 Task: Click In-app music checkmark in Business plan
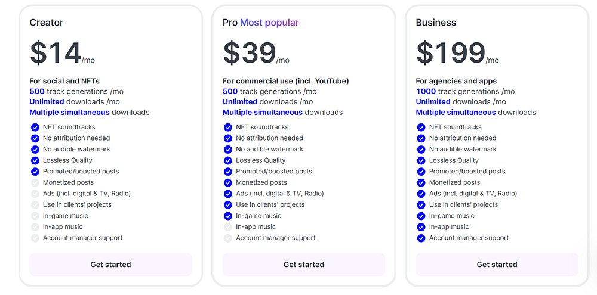pos(421,227)
